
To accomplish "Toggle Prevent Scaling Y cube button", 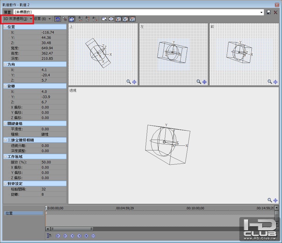I will tap(125, 19).
